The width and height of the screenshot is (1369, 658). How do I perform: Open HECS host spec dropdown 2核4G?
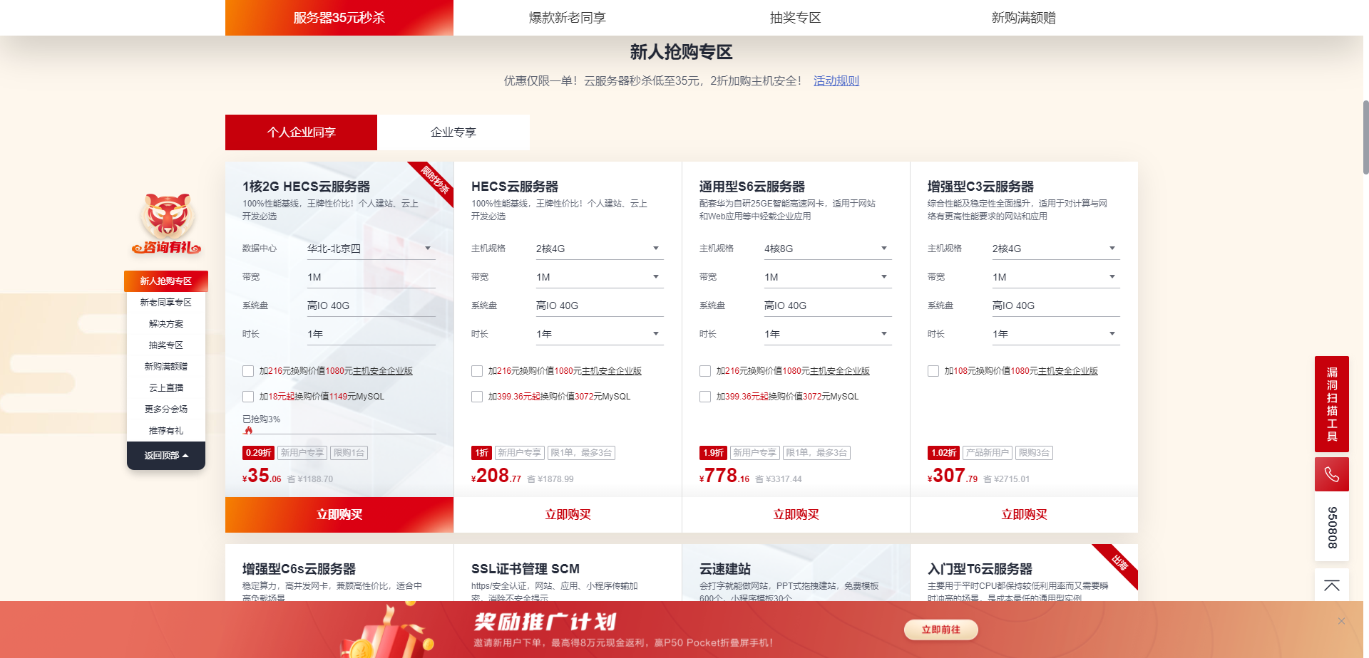click(x=600, y=249)
